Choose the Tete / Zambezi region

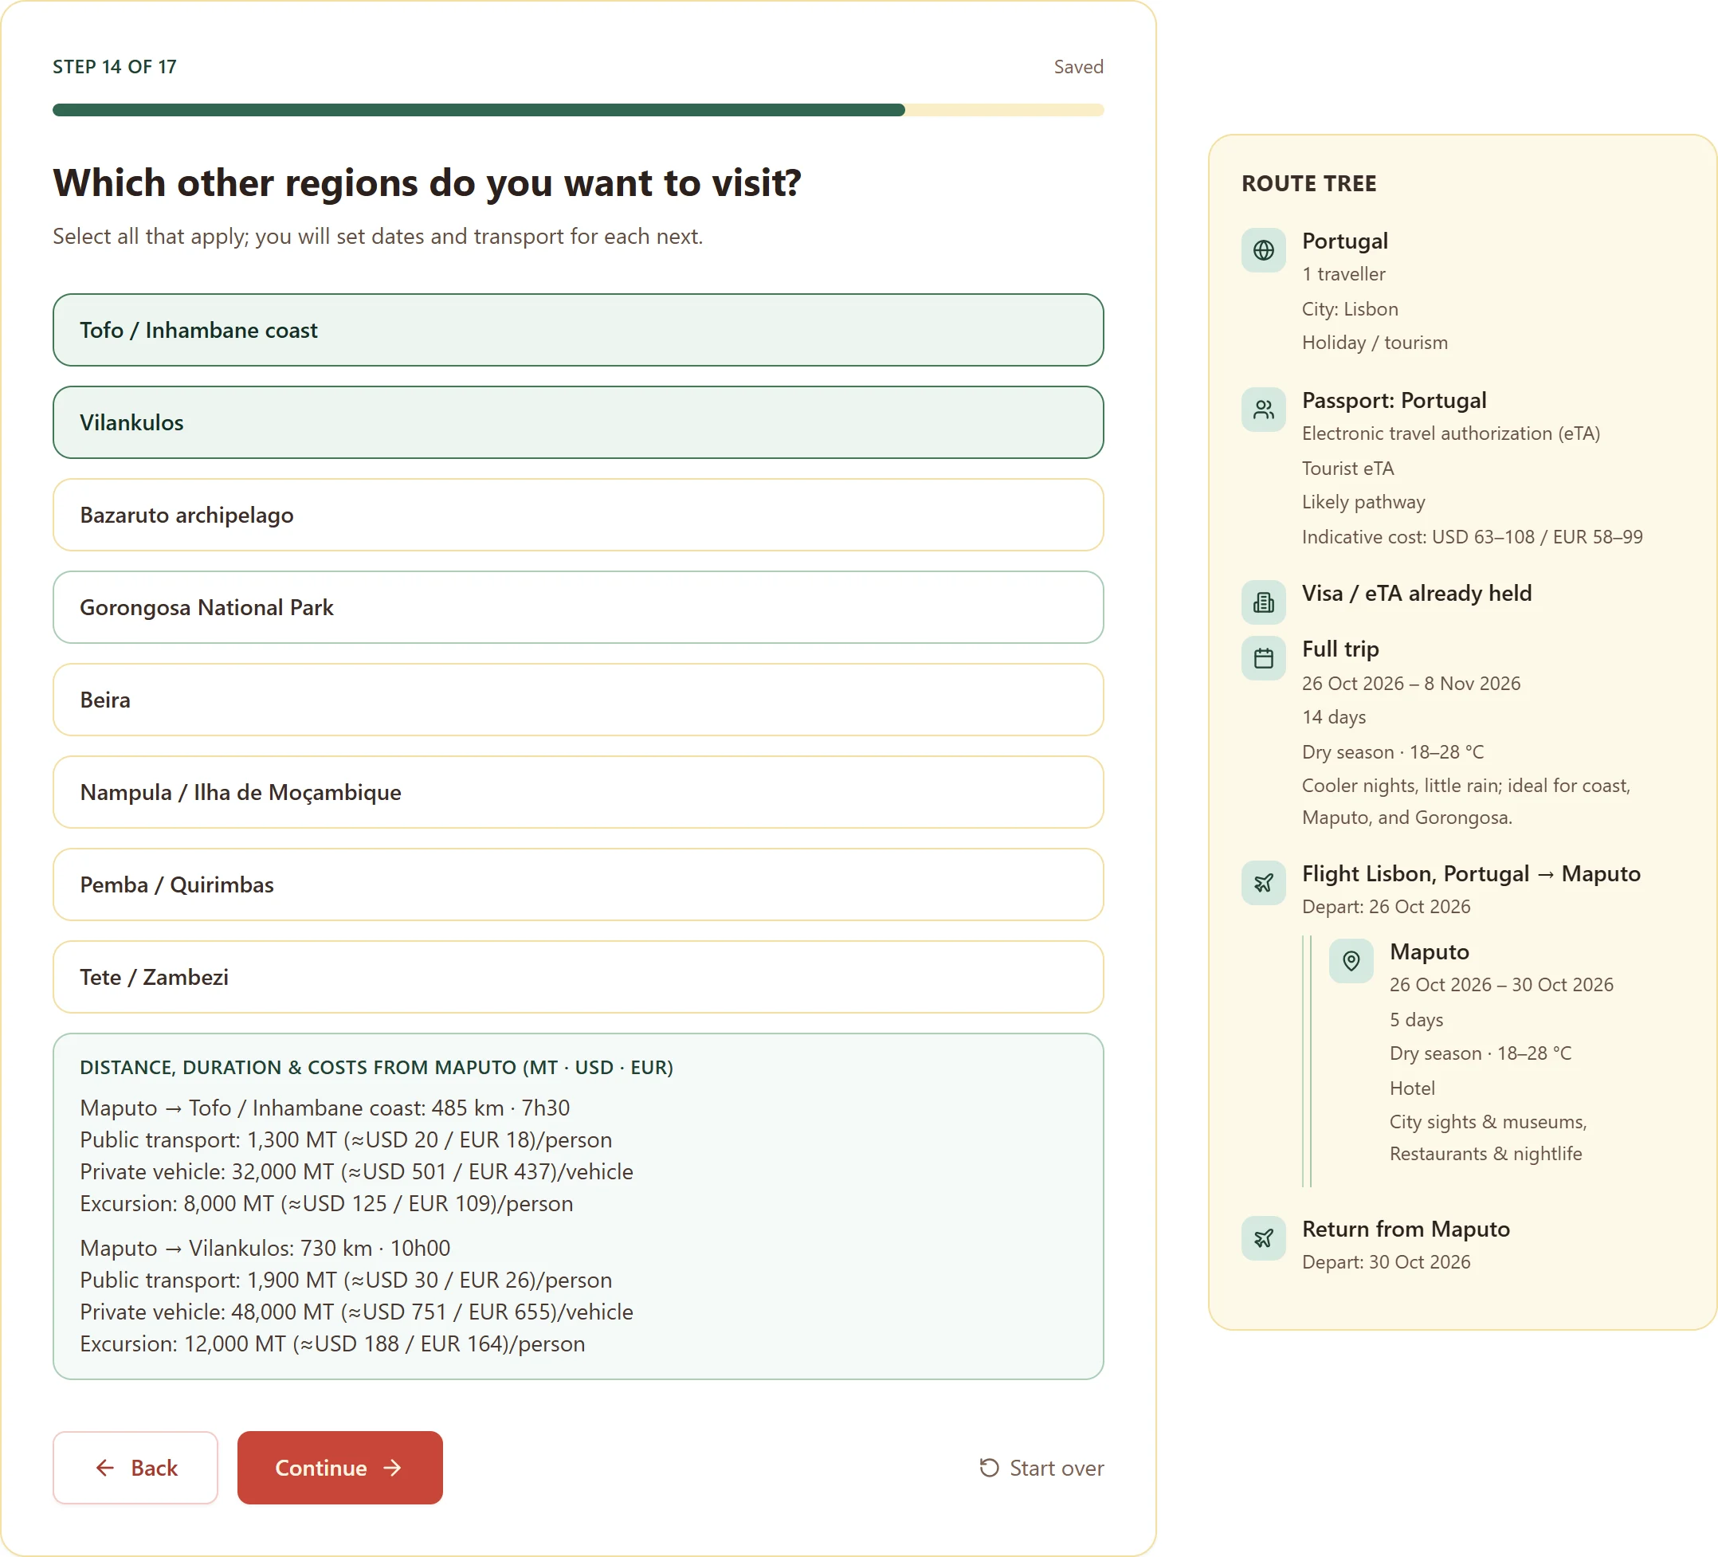578,978
